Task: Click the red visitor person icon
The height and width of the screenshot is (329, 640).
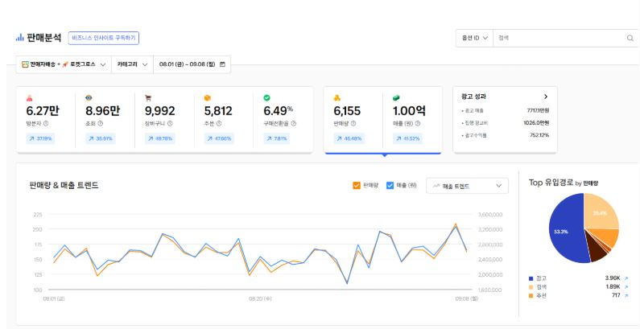Action: [29, 98]
